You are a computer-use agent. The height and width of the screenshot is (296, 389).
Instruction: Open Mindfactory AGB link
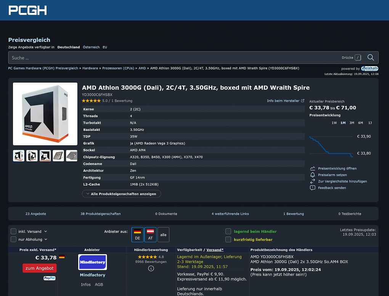pyautogui.click(x=99, y=285)
